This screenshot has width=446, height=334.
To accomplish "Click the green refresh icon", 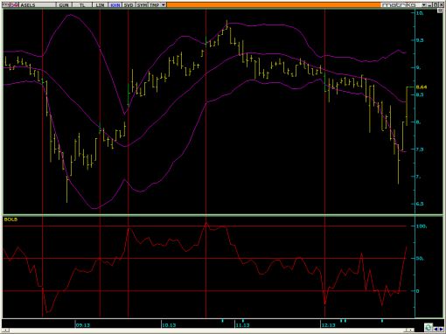I will click(429, 327).
